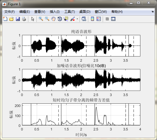Viewport: 157px width, 140px height.
Task: Open a file with folder icon
Action: click(x=11, y=19)
